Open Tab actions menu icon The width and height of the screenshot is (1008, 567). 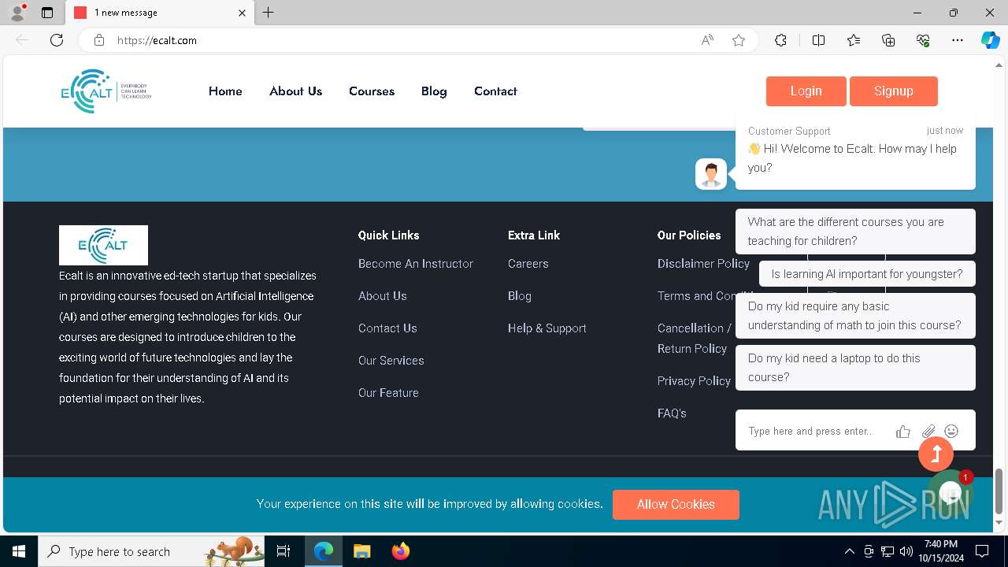[47, 13]
